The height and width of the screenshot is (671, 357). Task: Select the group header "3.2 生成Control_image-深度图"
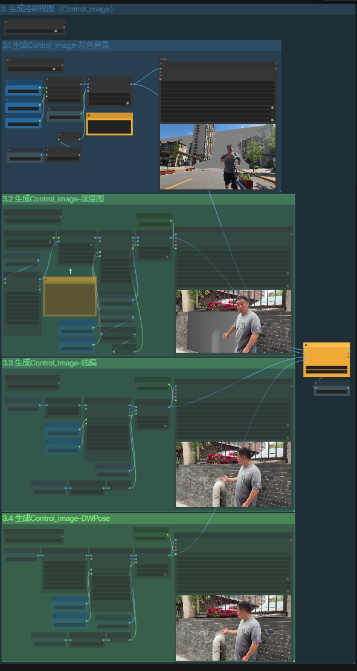(53, 198)
